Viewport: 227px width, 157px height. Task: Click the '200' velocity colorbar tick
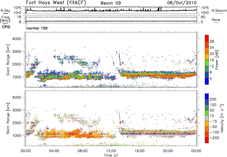tap(213, 99)
